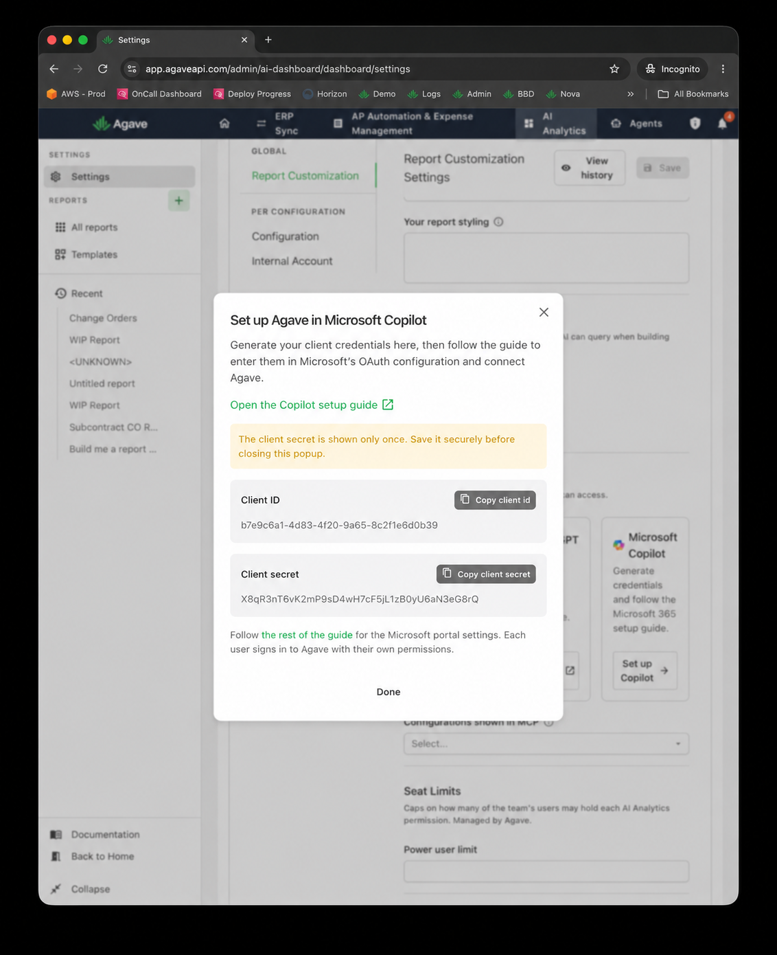The image size is (777, 955).
Task: Click Power user limit field
Action: (x=546, y=872)
